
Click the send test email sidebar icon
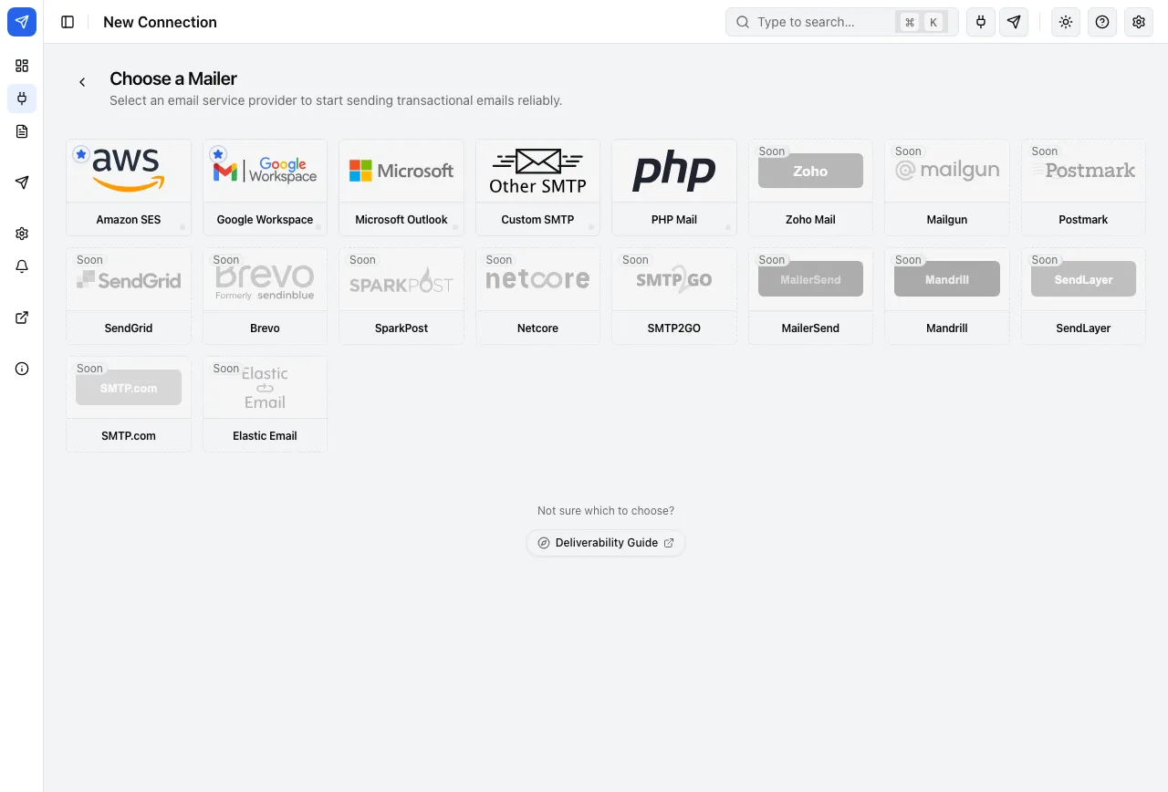tap(22, 182)
